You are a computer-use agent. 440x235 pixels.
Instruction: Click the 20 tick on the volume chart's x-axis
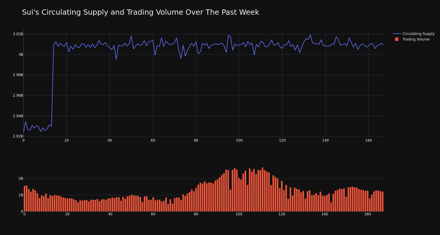(x=67, y=214)
